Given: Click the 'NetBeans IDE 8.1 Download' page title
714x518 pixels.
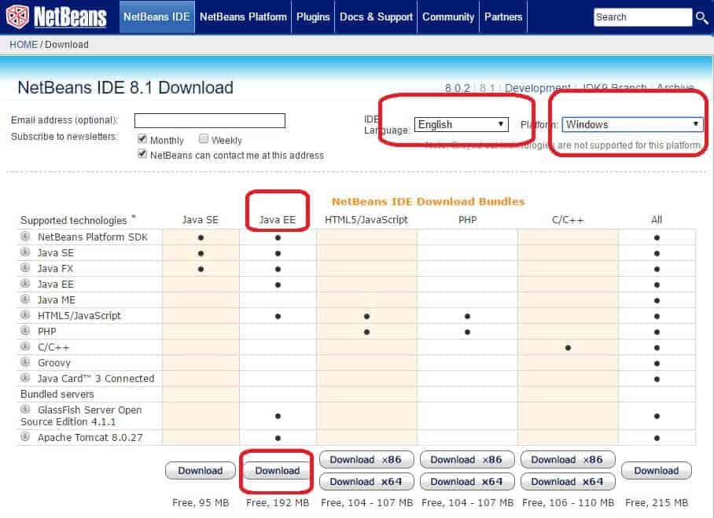Looking at the screenshot, I should [x=125, y=87].
